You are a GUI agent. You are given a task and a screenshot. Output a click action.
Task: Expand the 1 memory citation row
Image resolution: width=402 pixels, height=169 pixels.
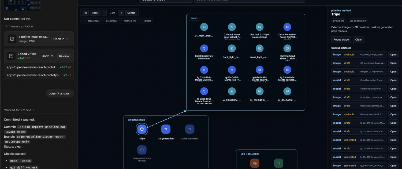pos(19,26)
